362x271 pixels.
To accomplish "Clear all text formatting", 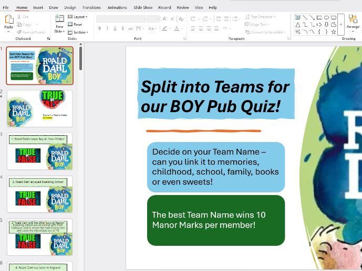I will (x=181, y=19).
